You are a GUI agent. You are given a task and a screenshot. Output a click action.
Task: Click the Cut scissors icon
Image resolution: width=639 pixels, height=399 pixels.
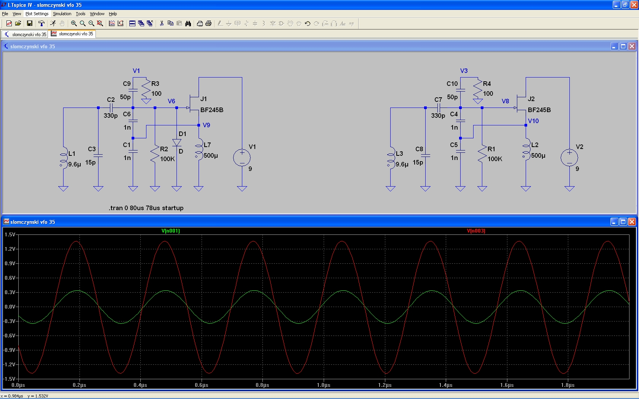(x=162, y=24)
